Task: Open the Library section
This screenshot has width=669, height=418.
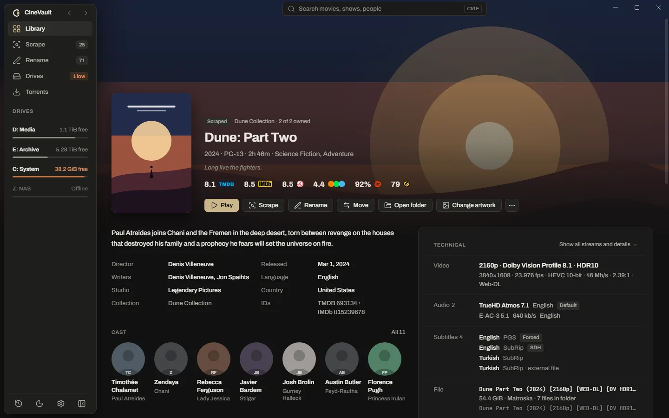Action: pos(50,29)
